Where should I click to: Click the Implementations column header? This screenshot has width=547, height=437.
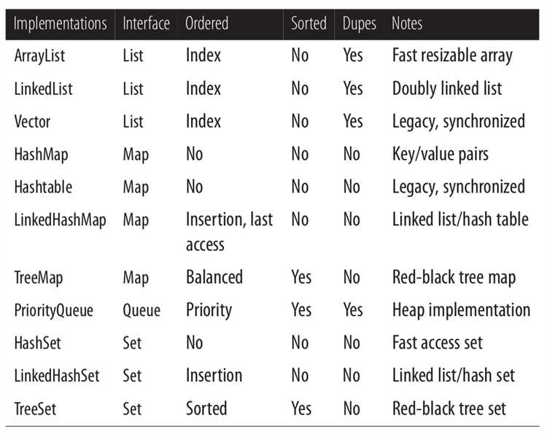[x=60, y=24]
